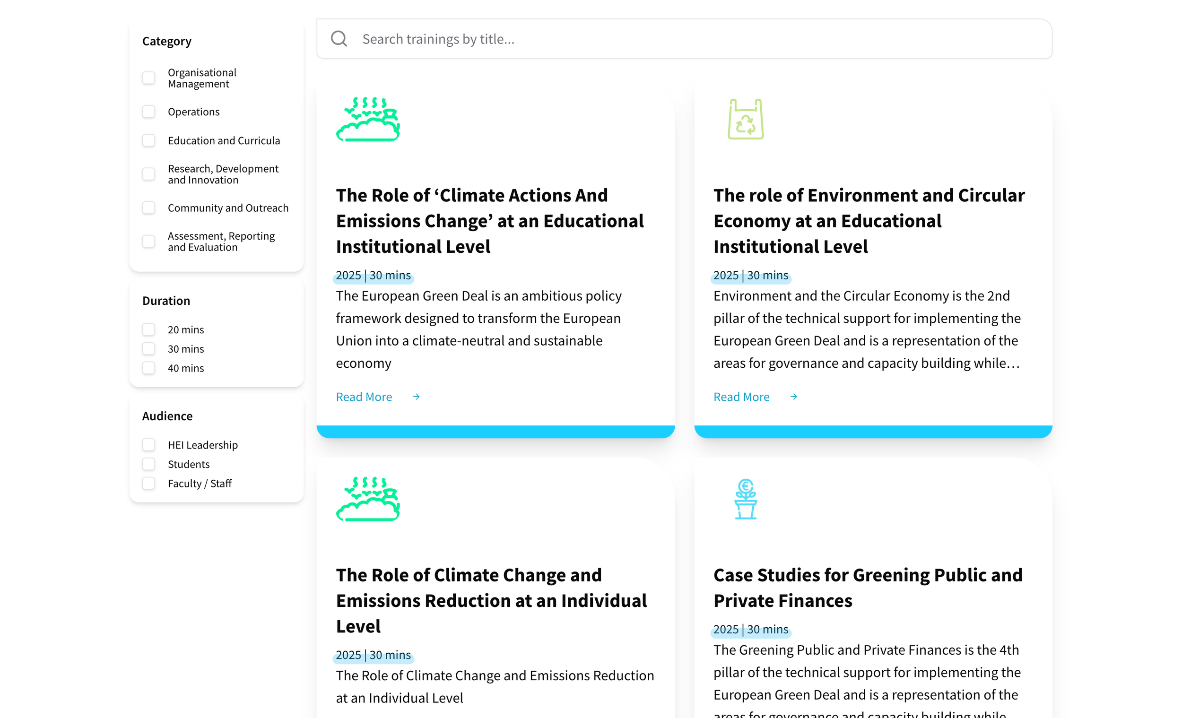Image resolution: width=1182 pixels, height=718 pixels.
Task: Click the search magnifier icon
Action: [339, 39]
